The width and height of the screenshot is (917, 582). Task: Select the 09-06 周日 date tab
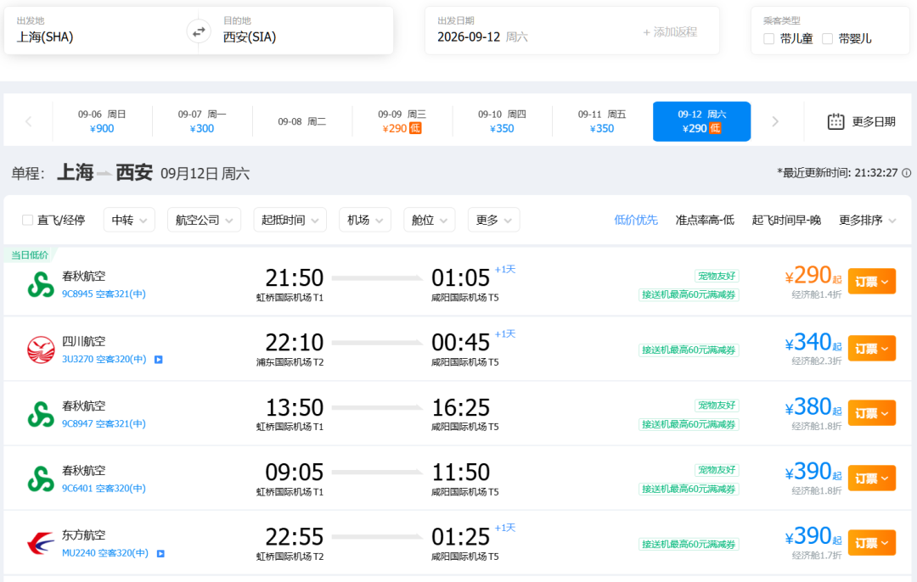pyautogui.click(x=102, y=121)
